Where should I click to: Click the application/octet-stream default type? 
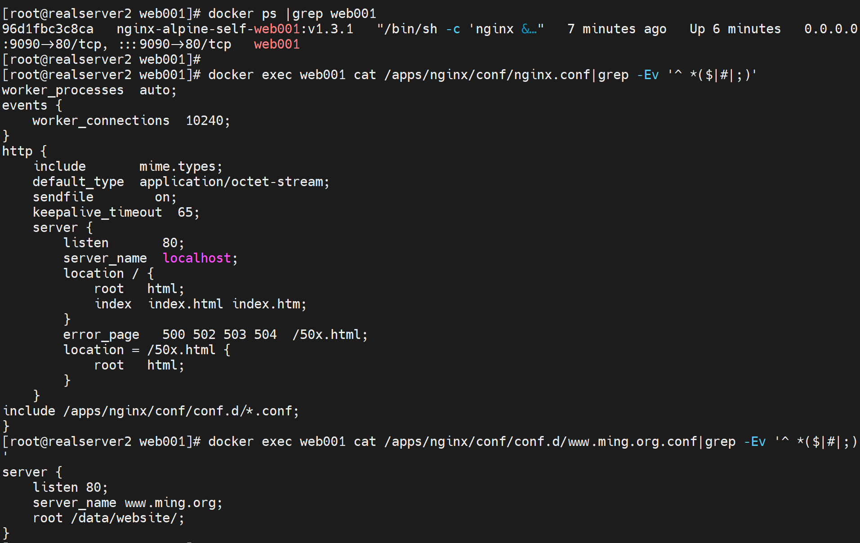click(234, 182)
